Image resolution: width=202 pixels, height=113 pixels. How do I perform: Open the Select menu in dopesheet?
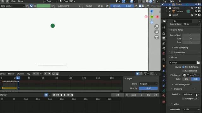click(x=3, y=74)
